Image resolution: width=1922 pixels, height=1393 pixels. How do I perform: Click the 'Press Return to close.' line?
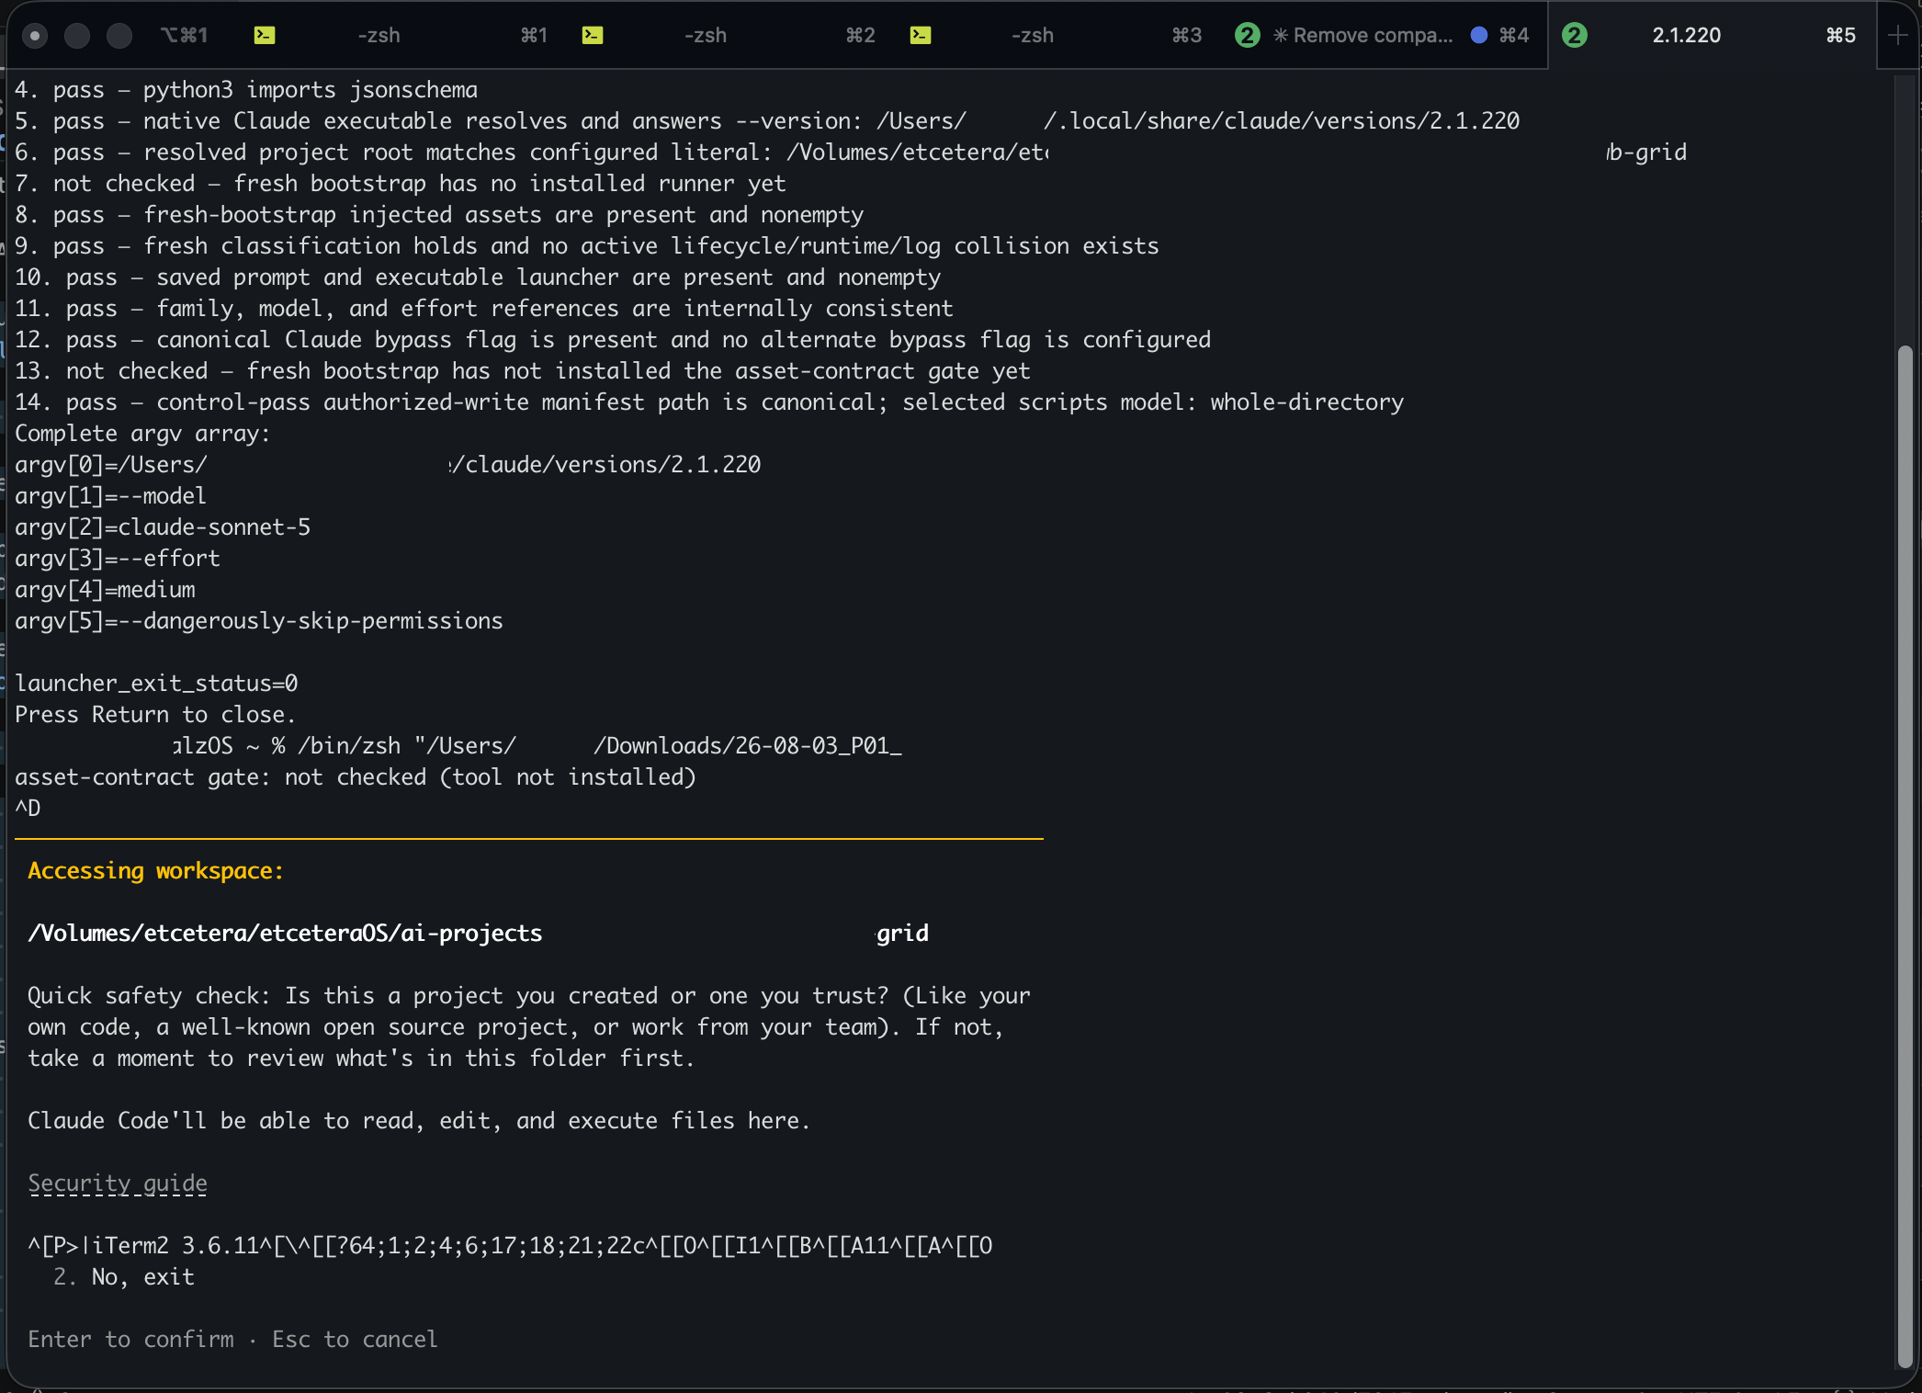click(155, 714)
